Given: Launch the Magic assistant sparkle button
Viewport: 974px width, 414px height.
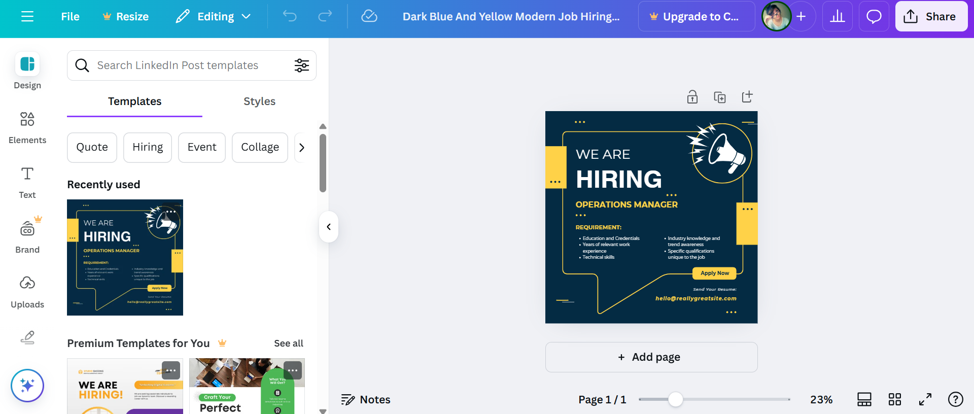Looking at the screenshot, I should pos(27,386).
